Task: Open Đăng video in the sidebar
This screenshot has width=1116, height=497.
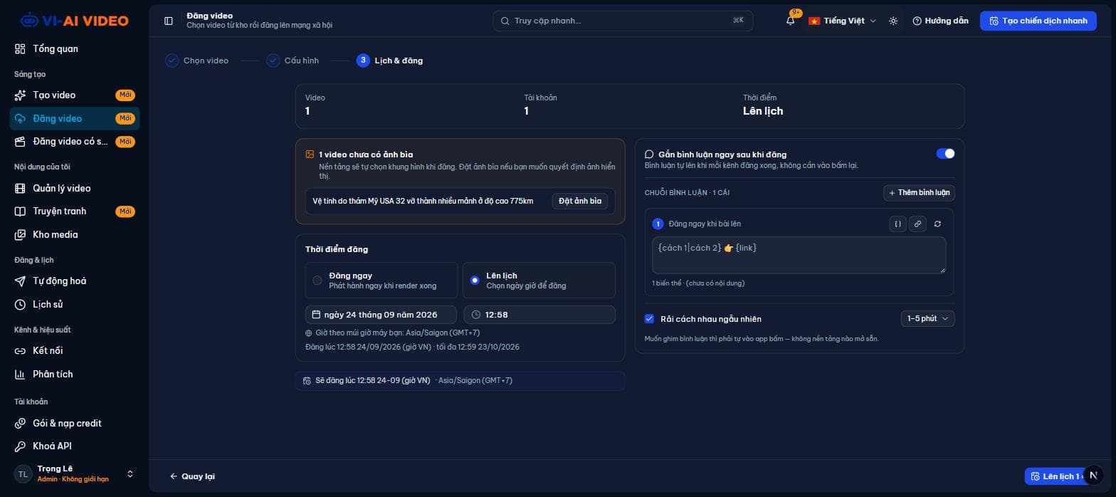Action: pyautogui.click(x=75, y=118)
